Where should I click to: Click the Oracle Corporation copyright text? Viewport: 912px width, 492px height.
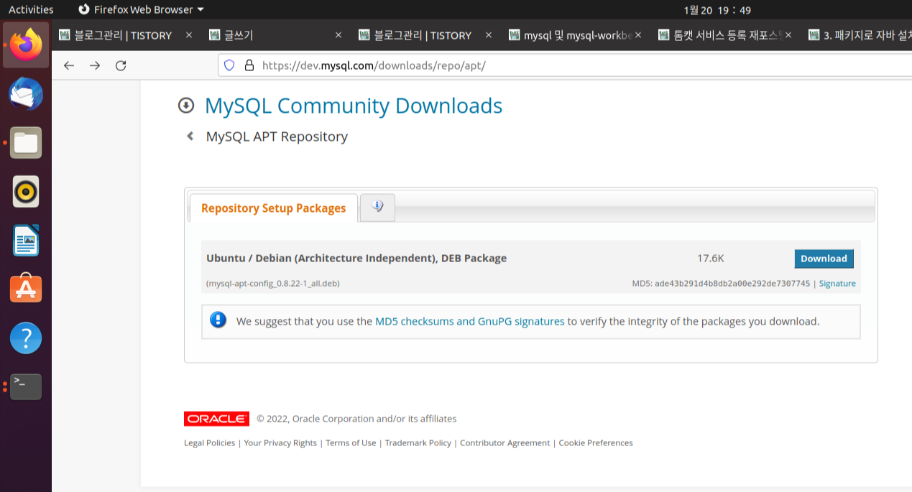356,419
